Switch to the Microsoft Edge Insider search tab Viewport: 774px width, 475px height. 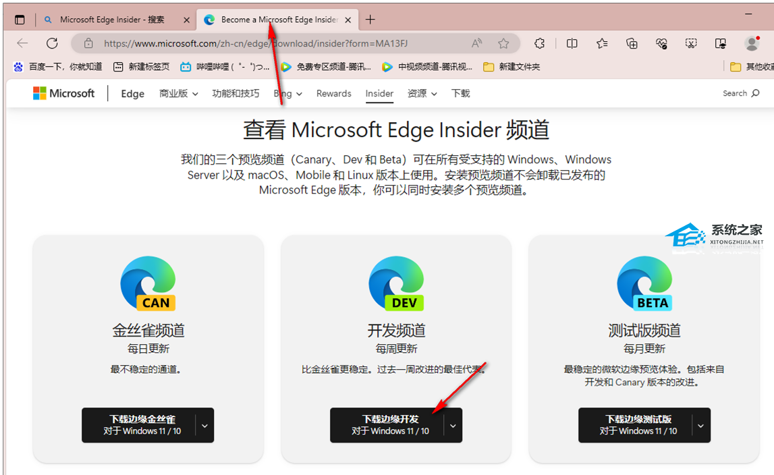coord(112,20)
